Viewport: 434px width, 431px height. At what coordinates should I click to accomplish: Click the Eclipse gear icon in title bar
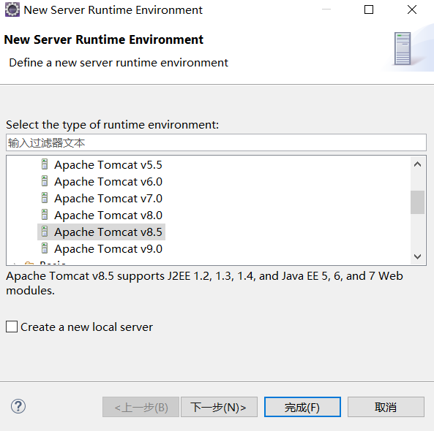tap(12, 9)
